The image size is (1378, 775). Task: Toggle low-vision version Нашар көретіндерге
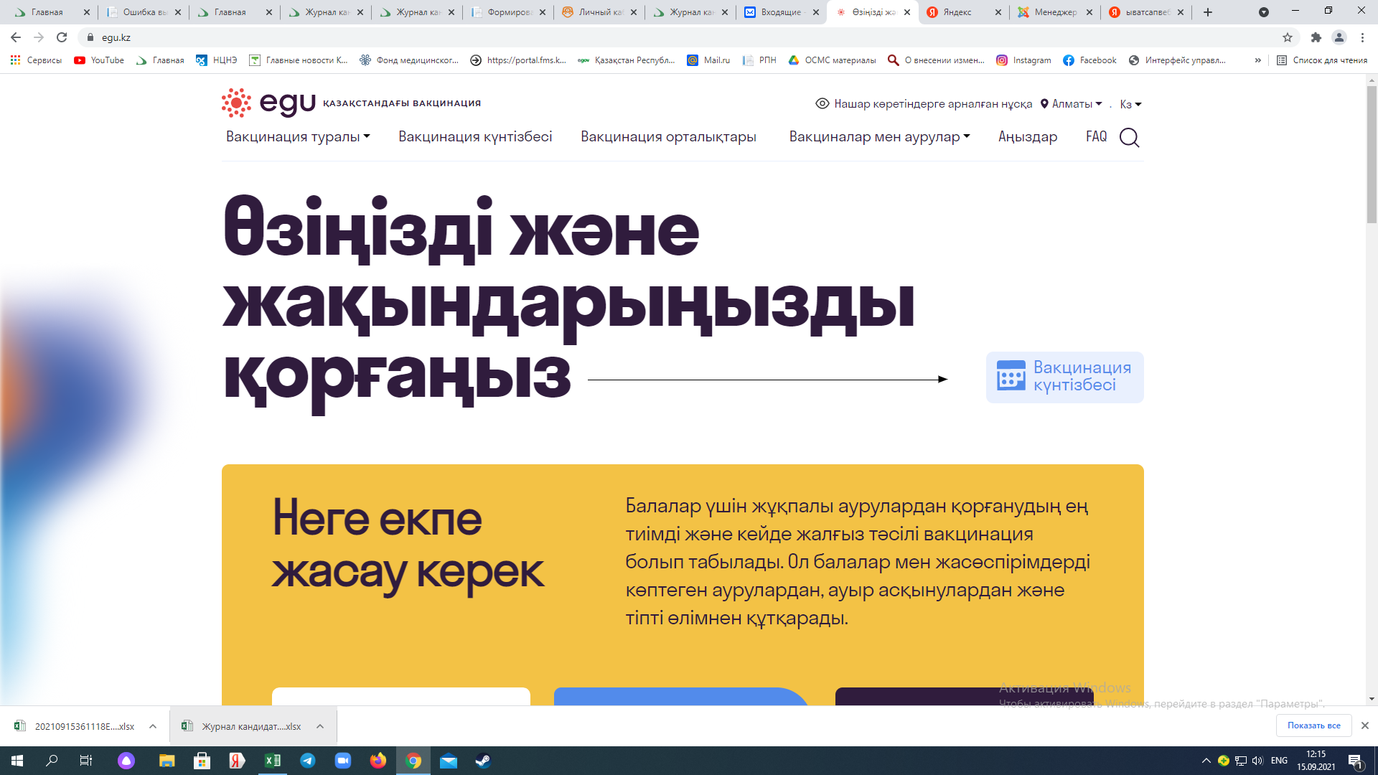(924, 104)
